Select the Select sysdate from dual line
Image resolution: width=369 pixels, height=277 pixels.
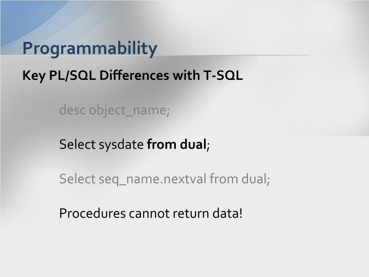[134, 144]
